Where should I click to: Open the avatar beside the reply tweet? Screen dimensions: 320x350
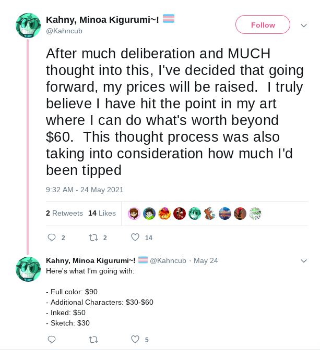pyautogui.click(x=28, y=269)
